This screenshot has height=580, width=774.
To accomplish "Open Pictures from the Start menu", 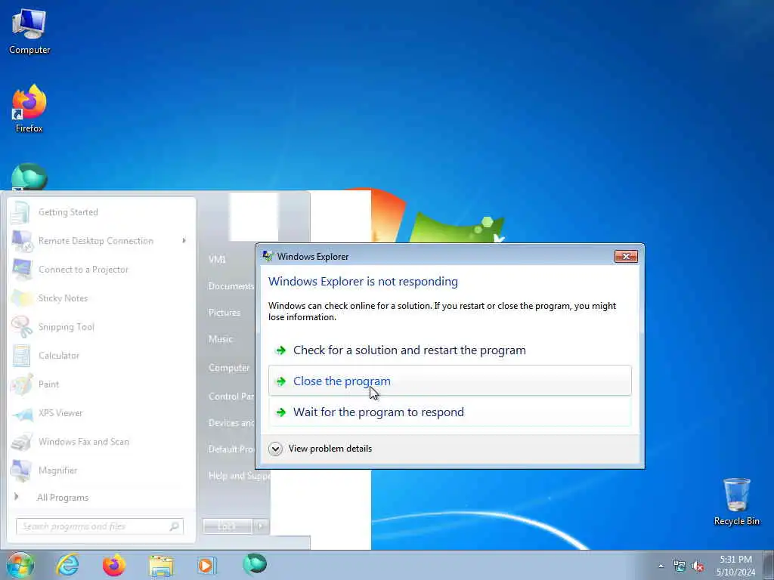I will 224,312.
